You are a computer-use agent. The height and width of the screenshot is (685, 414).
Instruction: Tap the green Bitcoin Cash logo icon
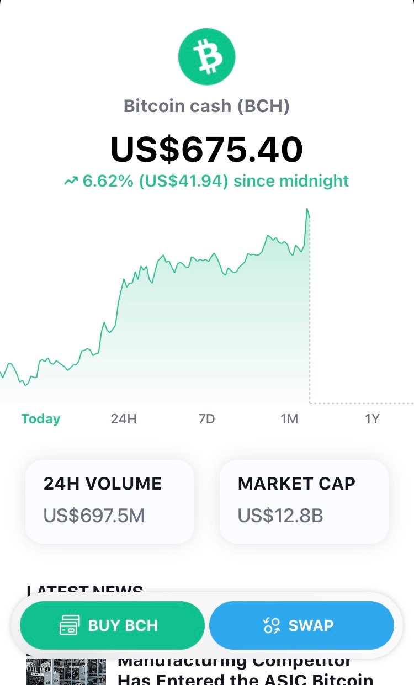point(207,56)
